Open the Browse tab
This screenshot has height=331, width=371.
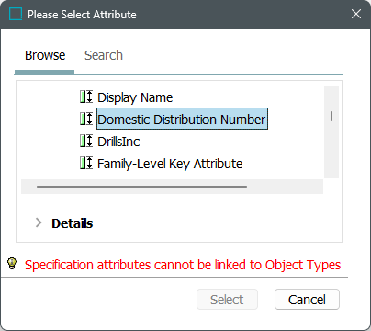point(45,55)
